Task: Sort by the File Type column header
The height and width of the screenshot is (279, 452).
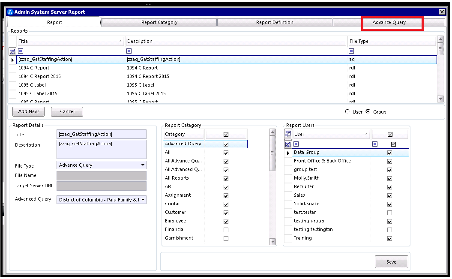Action: pos(392,41)
